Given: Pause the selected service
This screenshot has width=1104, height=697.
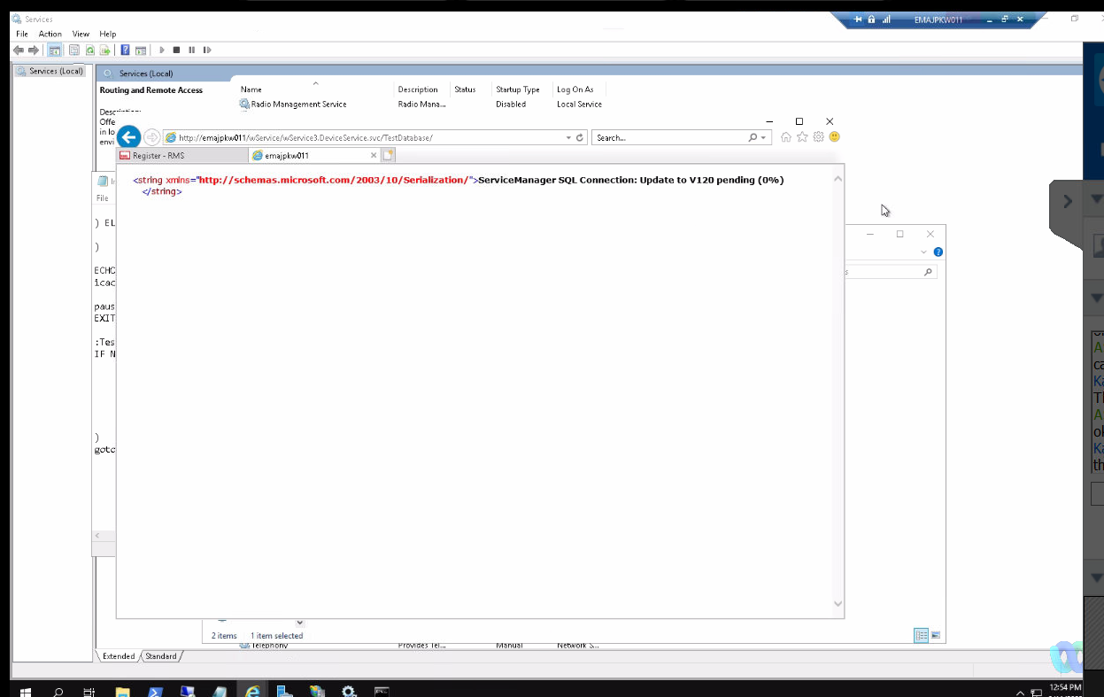Looking at the screenshot, I should point(191,50).
